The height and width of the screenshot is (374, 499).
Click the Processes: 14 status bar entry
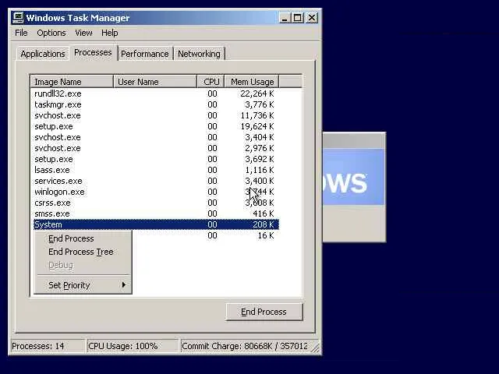tap(47, 346)
